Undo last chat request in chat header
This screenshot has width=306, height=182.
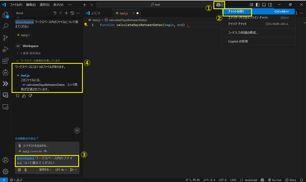[x=55, y=13]
